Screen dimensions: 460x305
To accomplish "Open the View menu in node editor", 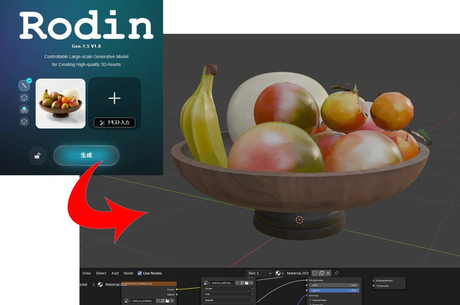I will (x=87, y=273).
